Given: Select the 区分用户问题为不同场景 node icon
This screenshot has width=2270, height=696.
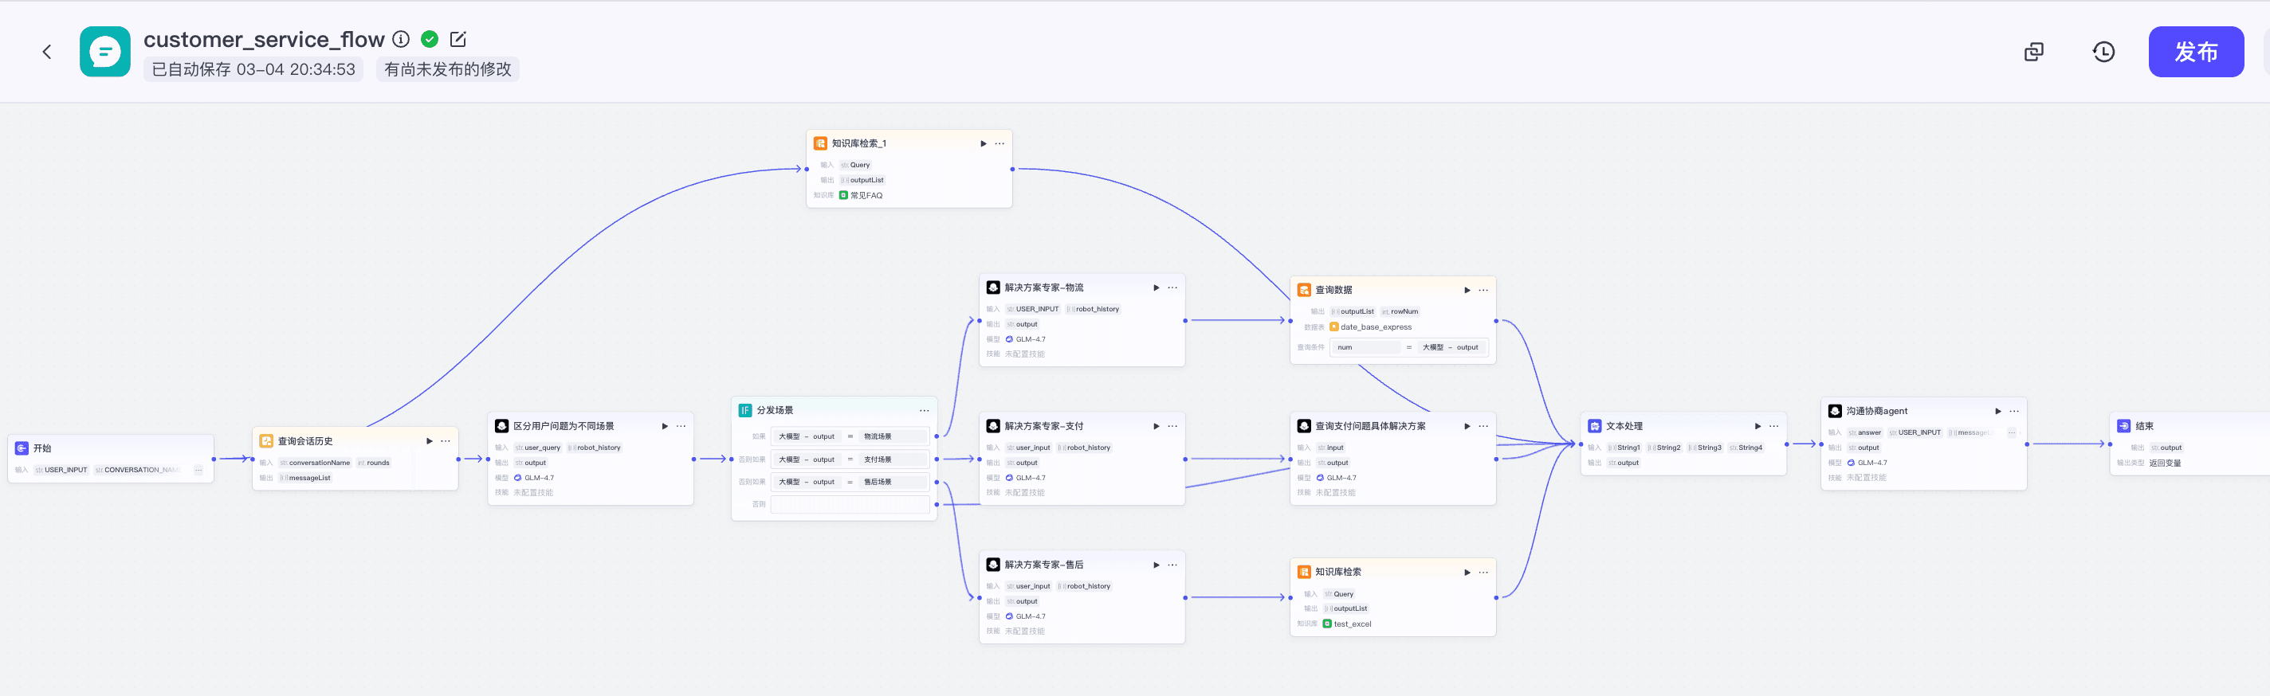Looking at the screenshot, I should pos(501,426).
